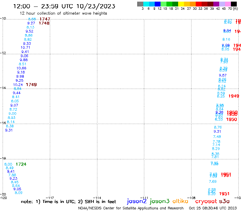Click the cryosat satellite legend label
Screen dimensions: 241x211
click(x=206, y=202)
